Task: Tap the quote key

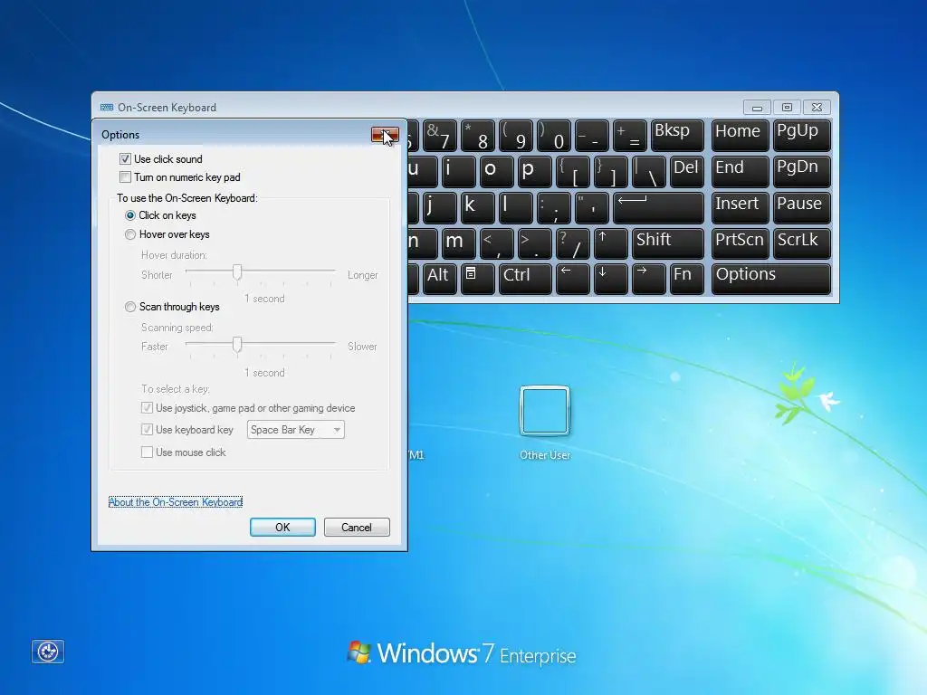Action: click(592, 207)
